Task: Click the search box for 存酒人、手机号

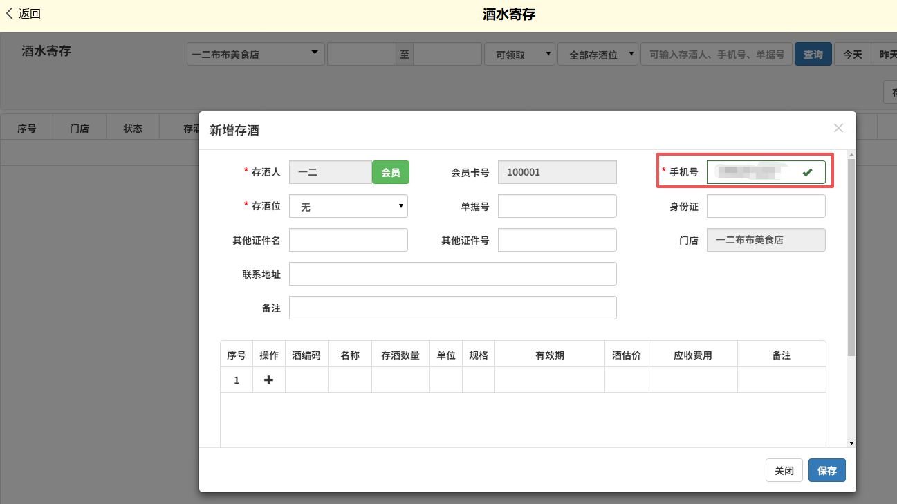Action: tap(716, 54)
